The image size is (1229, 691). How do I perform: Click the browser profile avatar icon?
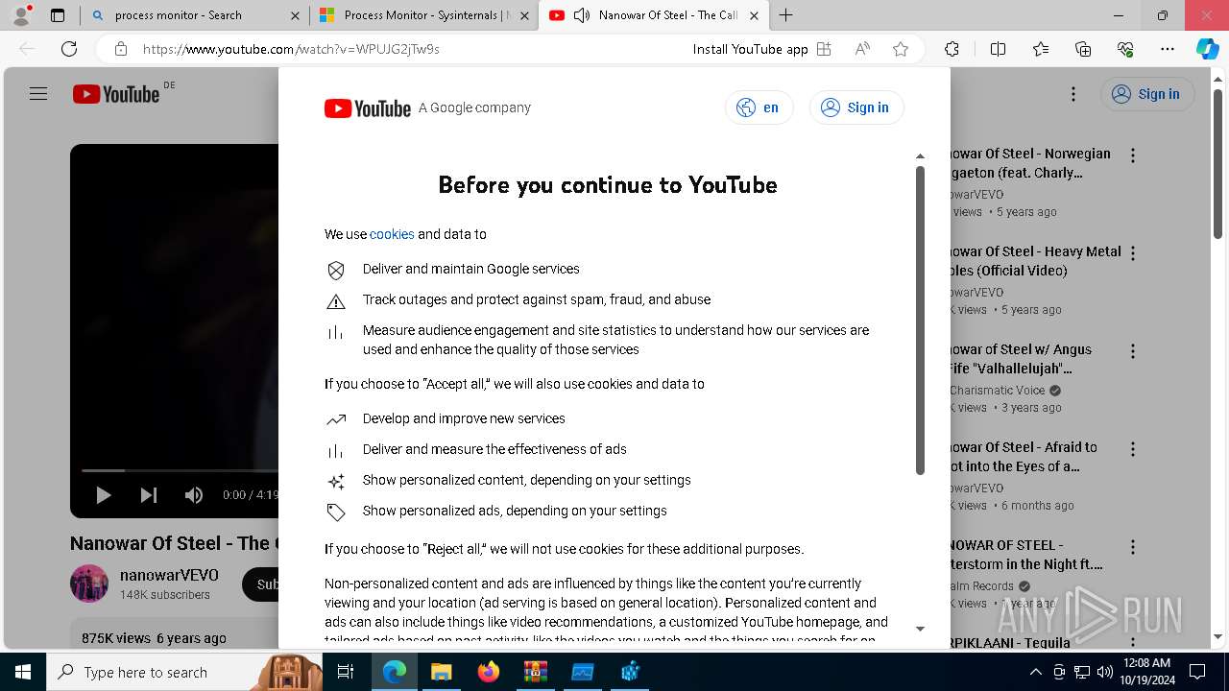click(21, 15)
